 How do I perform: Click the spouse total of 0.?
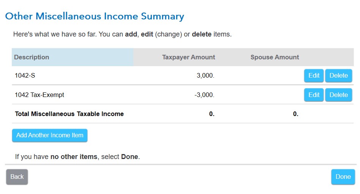[x=296, y=114]
